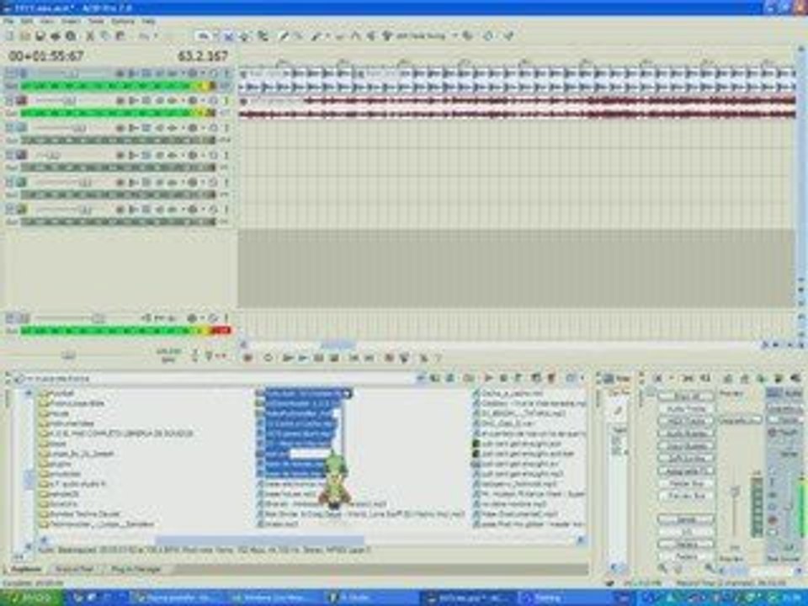Open the Undo history dropdown arrow

coord(155,36)
